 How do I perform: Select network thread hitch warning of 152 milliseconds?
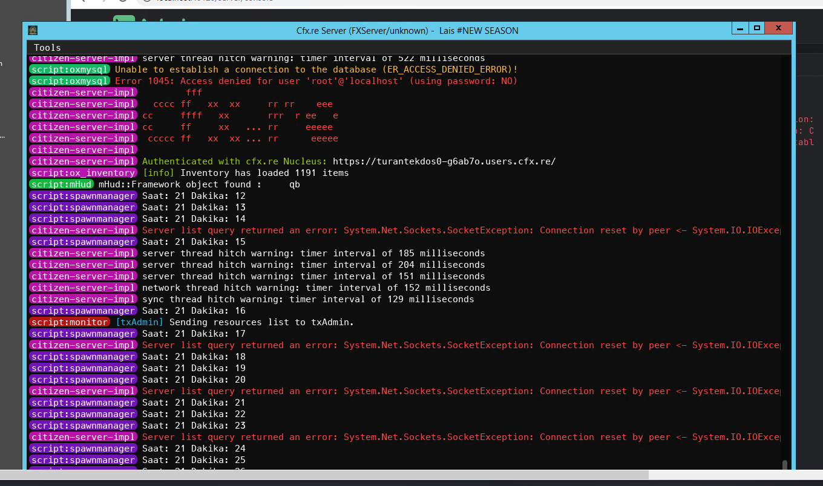(x=316, y=288)
